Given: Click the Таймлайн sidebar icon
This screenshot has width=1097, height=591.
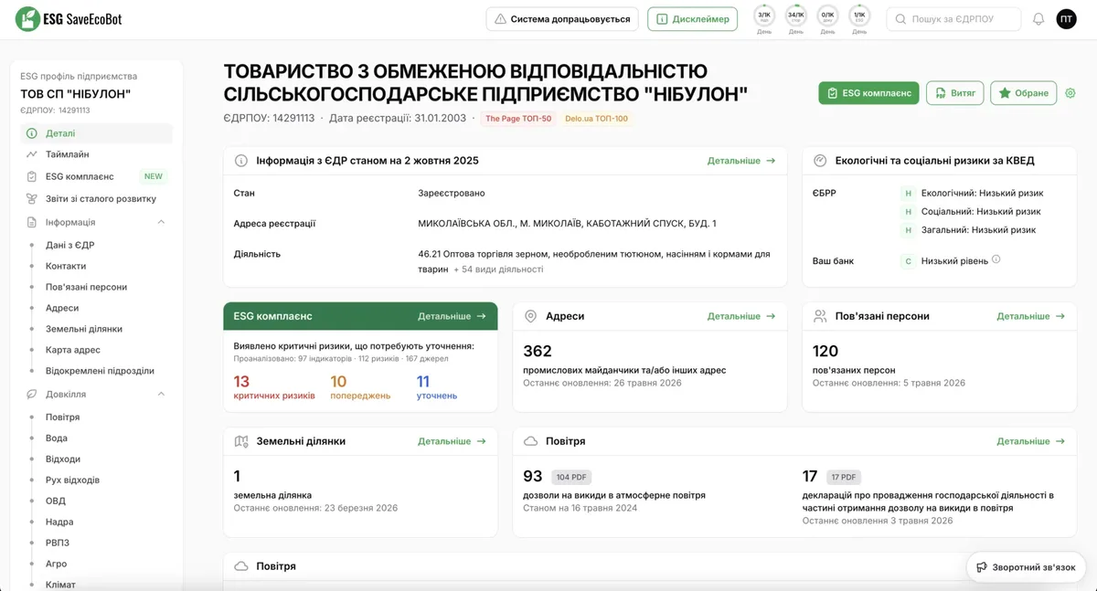Looking at the screenshot, I should coord(32,154).
